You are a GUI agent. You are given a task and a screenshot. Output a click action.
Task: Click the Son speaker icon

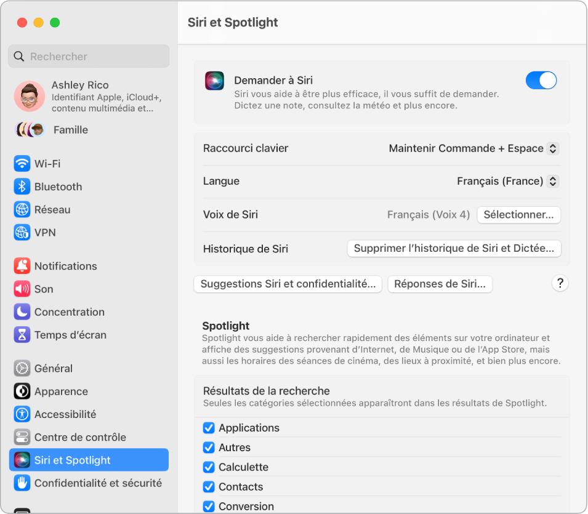coord(22,289)
